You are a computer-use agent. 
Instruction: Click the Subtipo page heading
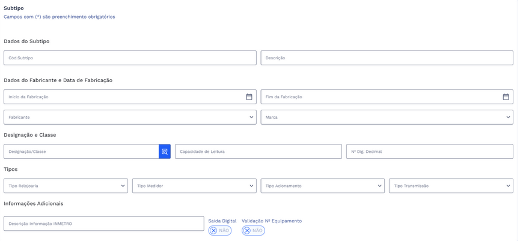tap(14, 8)
